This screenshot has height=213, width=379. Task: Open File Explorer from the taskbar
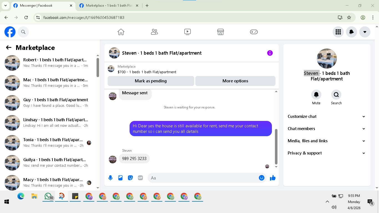34,196
